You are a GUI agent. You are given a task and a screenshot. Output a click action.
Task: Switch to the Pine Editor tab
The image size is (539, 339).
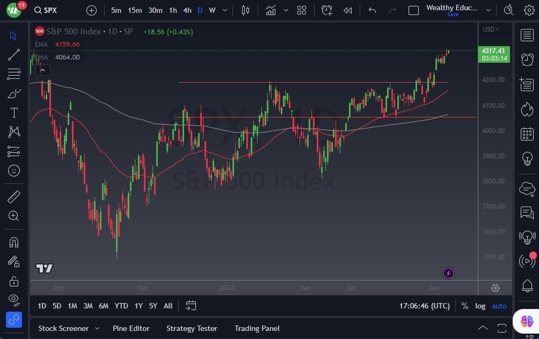(x=131, y=328)
